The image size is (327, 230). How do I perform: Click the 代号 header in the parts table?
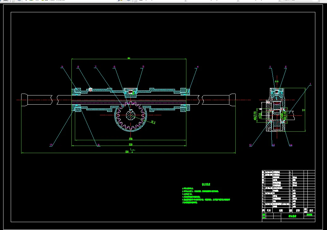[x=269, y=210]
